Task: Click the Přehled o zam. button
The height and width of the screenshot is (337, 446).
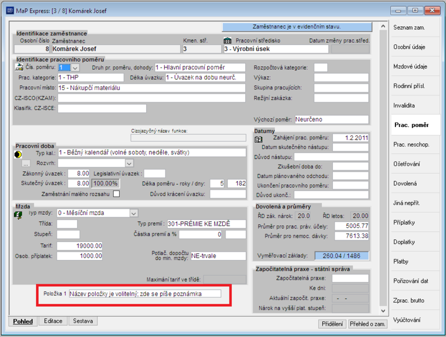Action: 367,324
